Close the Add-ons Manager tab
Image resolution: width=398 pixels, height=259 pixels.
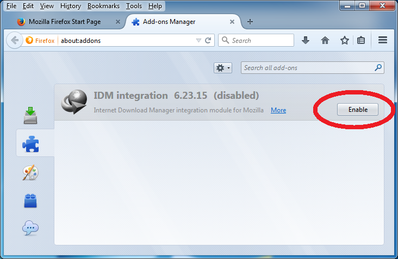coord(232,22)
